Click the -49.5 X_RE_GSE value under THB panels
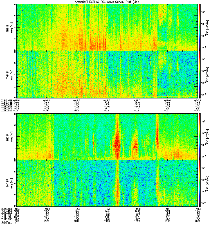 point(107,100)
